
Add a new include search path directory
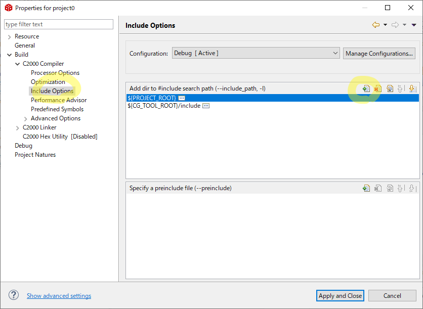pos(366,89)
